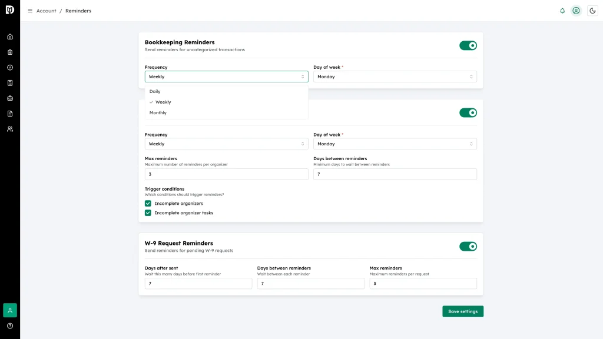The image size is (603, 339).
Task: Click Account breadcrumb link
Action: [46, 11]
